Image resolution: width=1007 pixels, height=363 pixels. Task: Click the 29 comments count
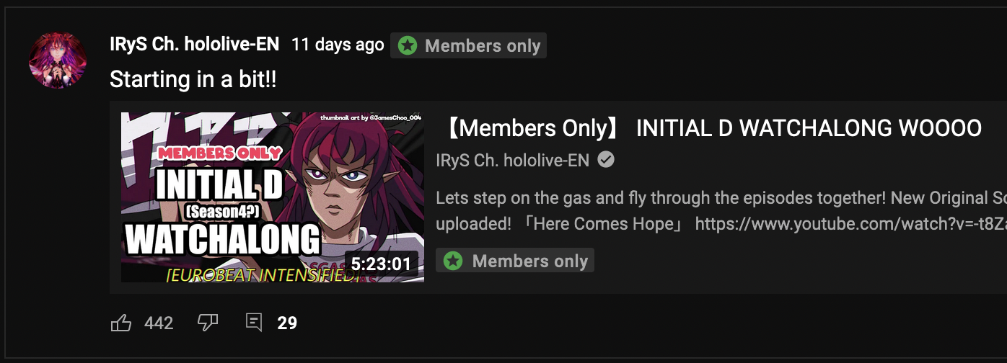pos(287,323)
